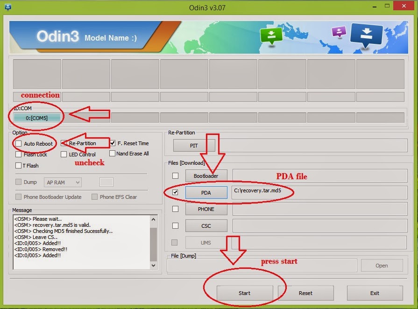Click the CSC file button
The width and height of the screenshot is (418, 309).
[206, 226]
